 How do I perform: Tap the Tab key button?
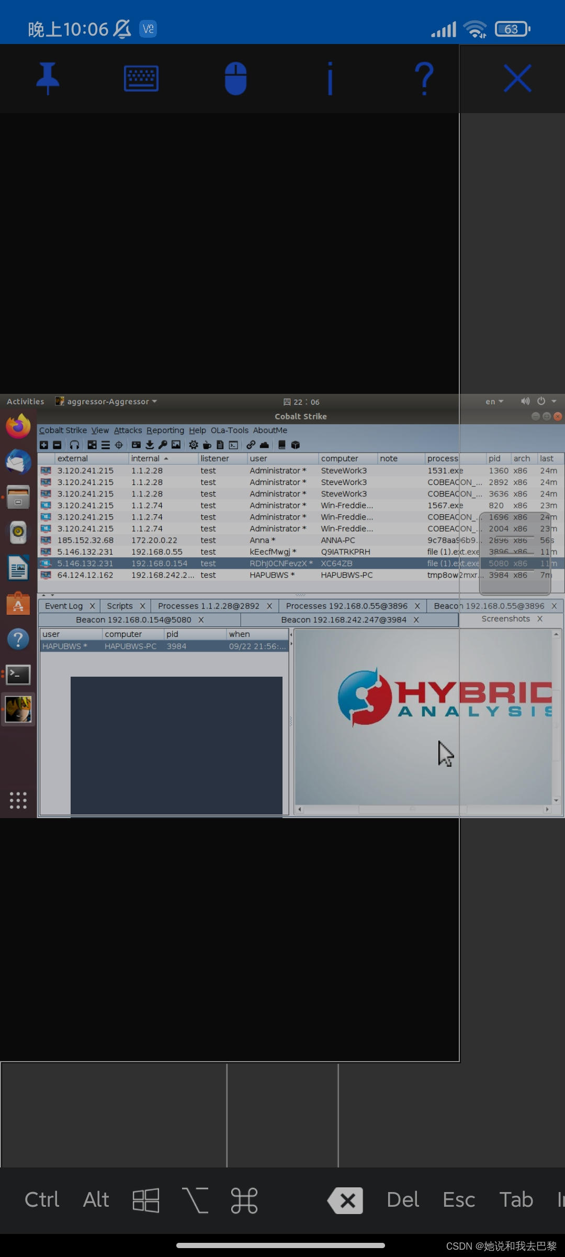click(516, 1199)
